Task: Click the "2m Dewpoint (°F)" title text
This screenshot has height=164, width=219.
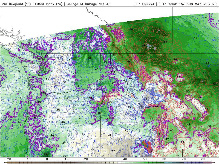Action: click(x=16, y=4)
